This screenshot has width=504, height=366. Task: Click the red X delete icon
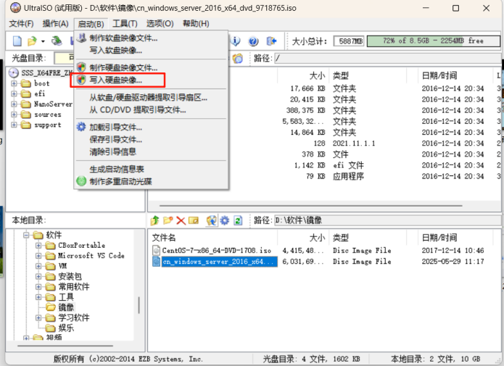tap(181, 221)
